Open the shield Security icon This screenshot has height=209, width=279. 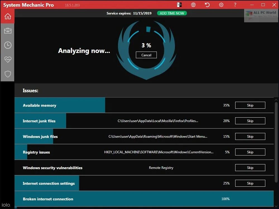click(8, 74)
